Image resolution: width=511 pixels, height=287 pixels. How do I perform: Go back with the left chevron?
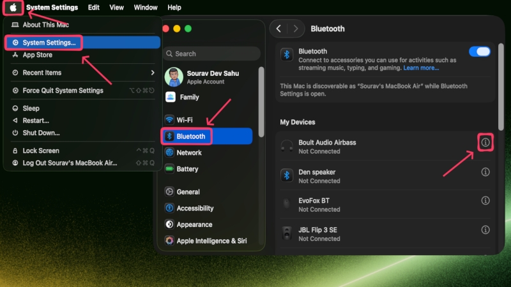coord(278,29)
